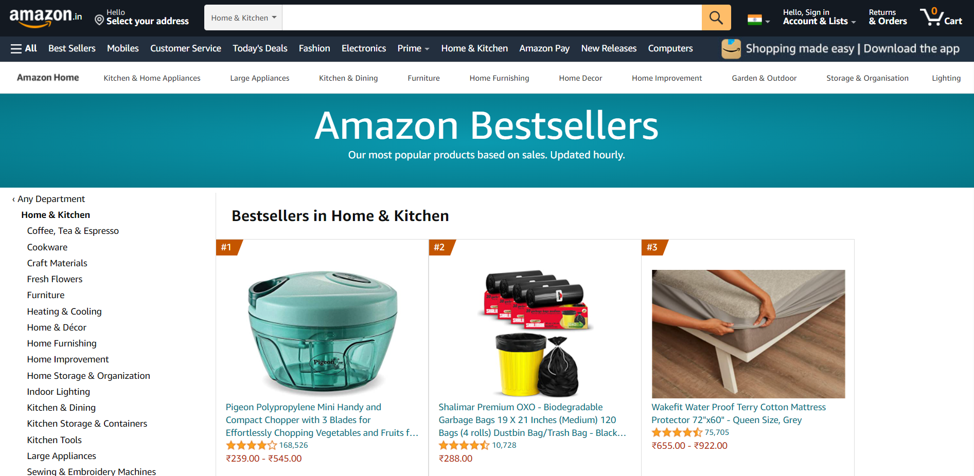Click the Amazon.in logo

tap(45, 17)
